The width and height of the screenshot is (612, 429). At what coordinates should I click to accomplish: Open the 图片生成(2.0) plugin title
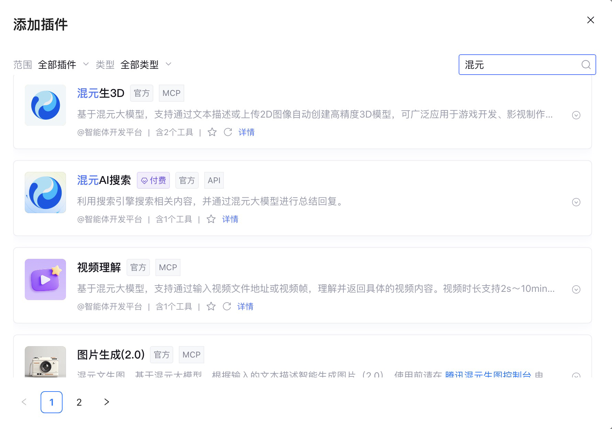click(x=111, y=354)
